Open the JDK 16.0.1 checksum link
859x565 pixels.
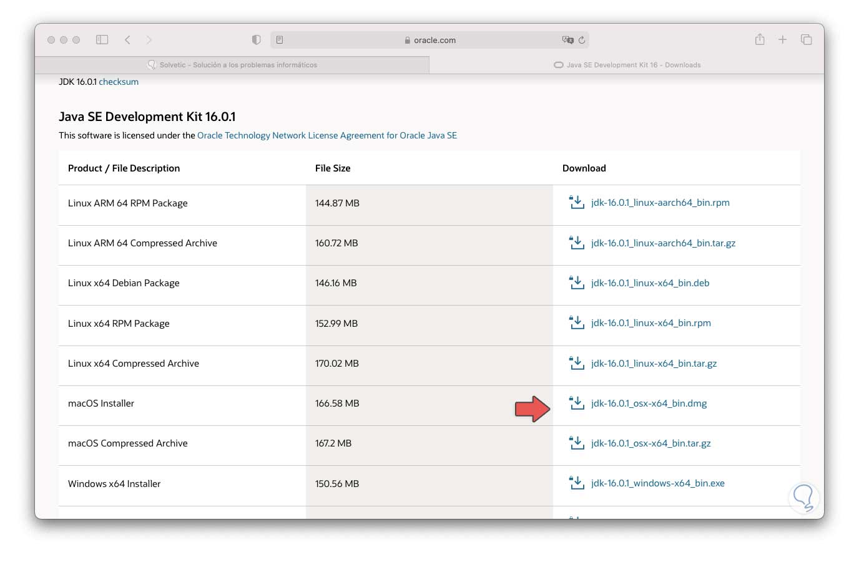(x=119, y=82)
